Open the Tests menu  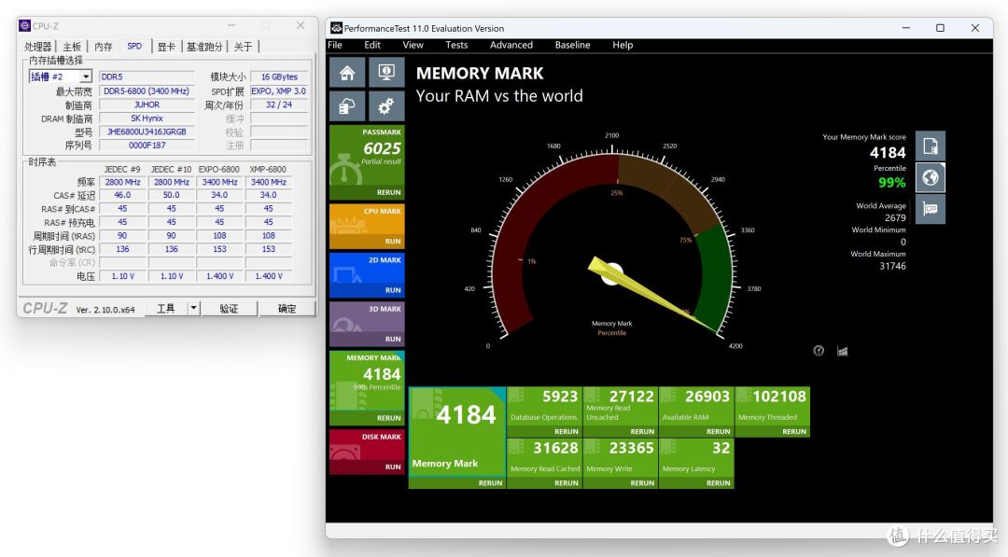(456, 45)
